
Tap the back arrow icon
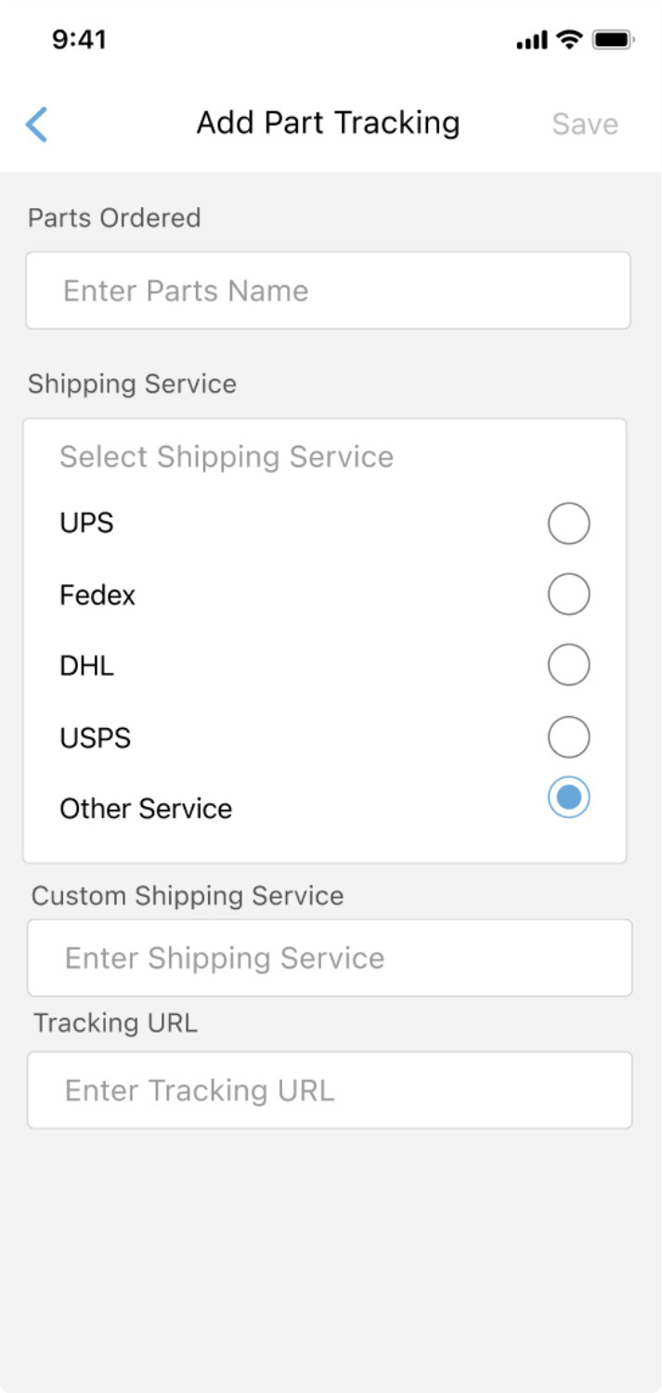point(37,124)
